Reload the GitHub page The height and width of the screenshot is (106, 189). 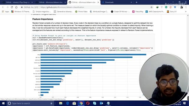pyautogui.click(x=12, y=7)
